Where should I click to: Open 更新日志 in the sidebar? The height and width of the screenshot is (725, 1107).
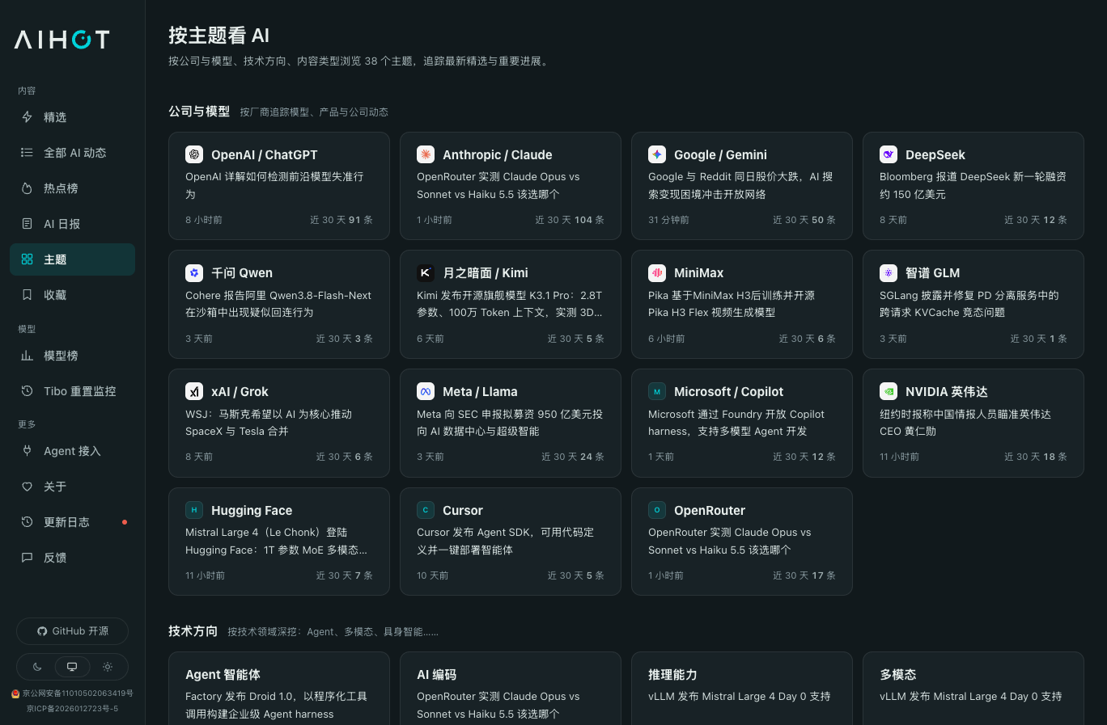tap(72, 522)
